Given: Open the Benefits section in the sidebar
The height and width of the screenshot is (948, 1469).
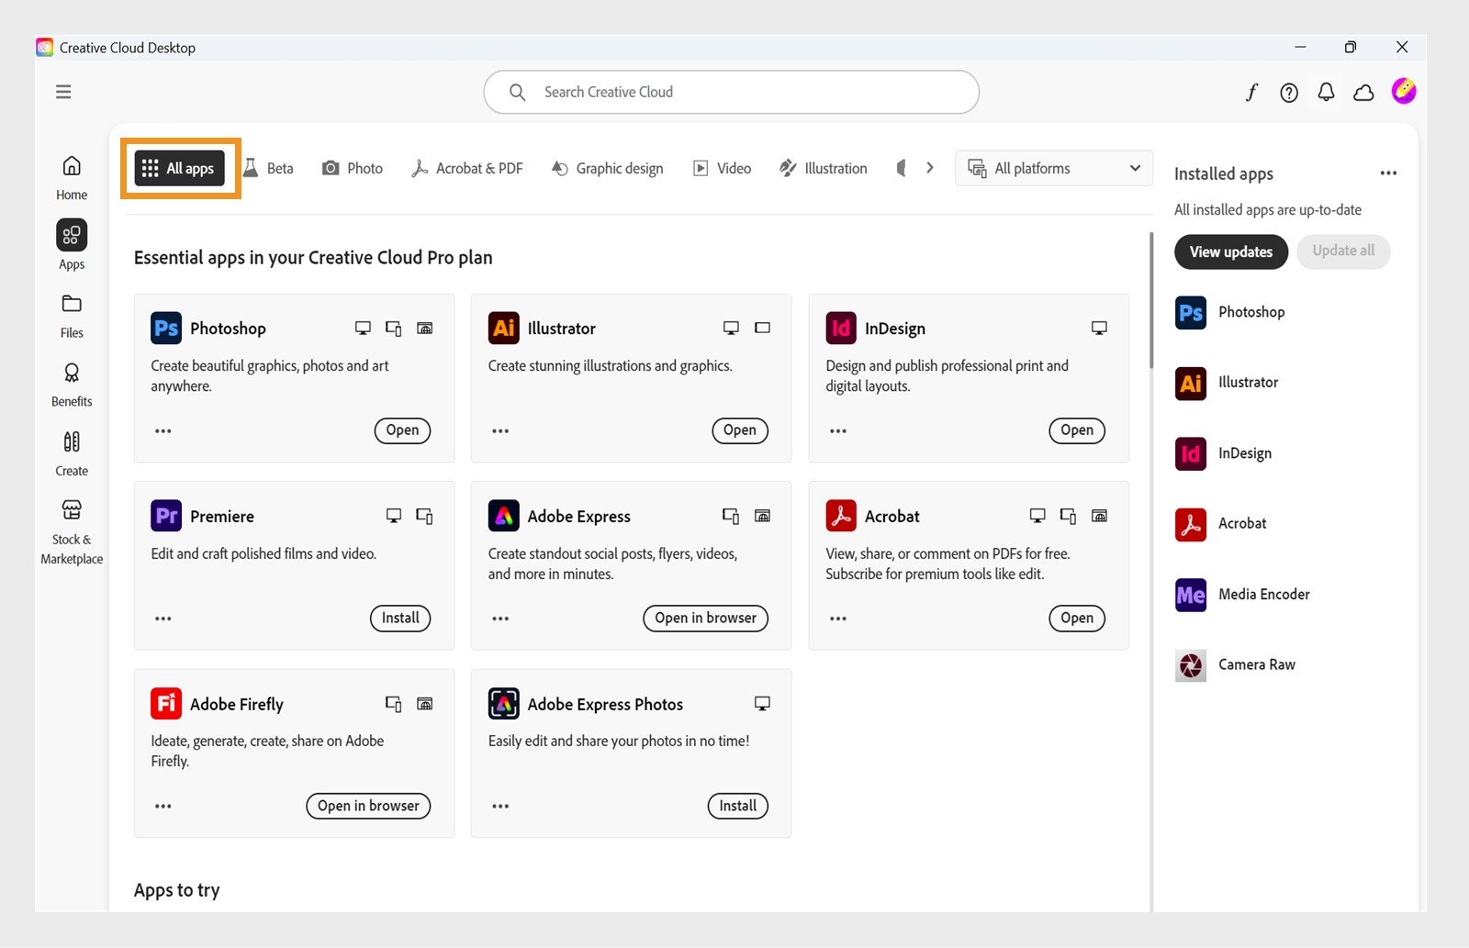Looking at the screenshot, I should click(x=71, y=382).
